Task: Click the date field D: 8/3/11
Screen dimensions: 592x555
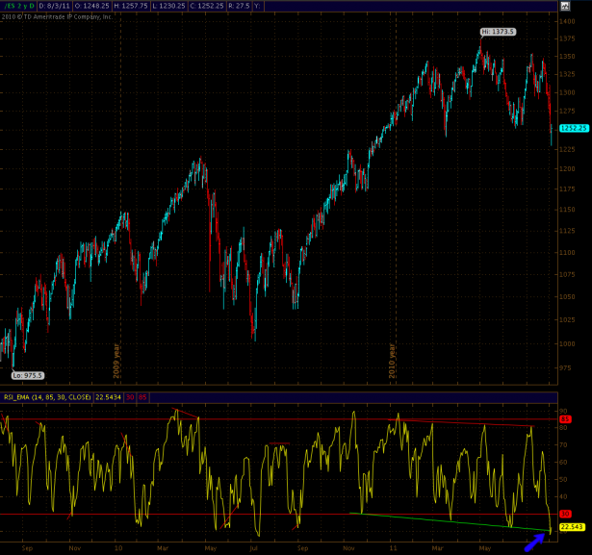Action: tap(55, 6)
